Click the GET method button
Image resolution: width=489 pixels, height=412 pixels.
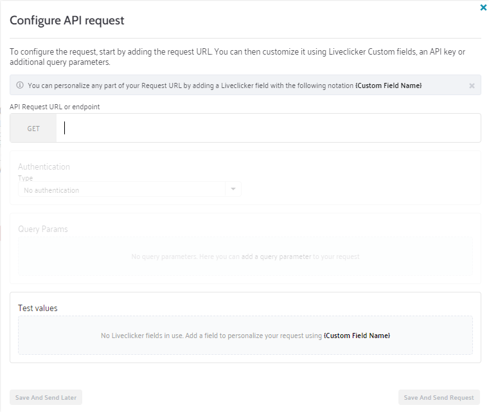[x=33, y=129]
